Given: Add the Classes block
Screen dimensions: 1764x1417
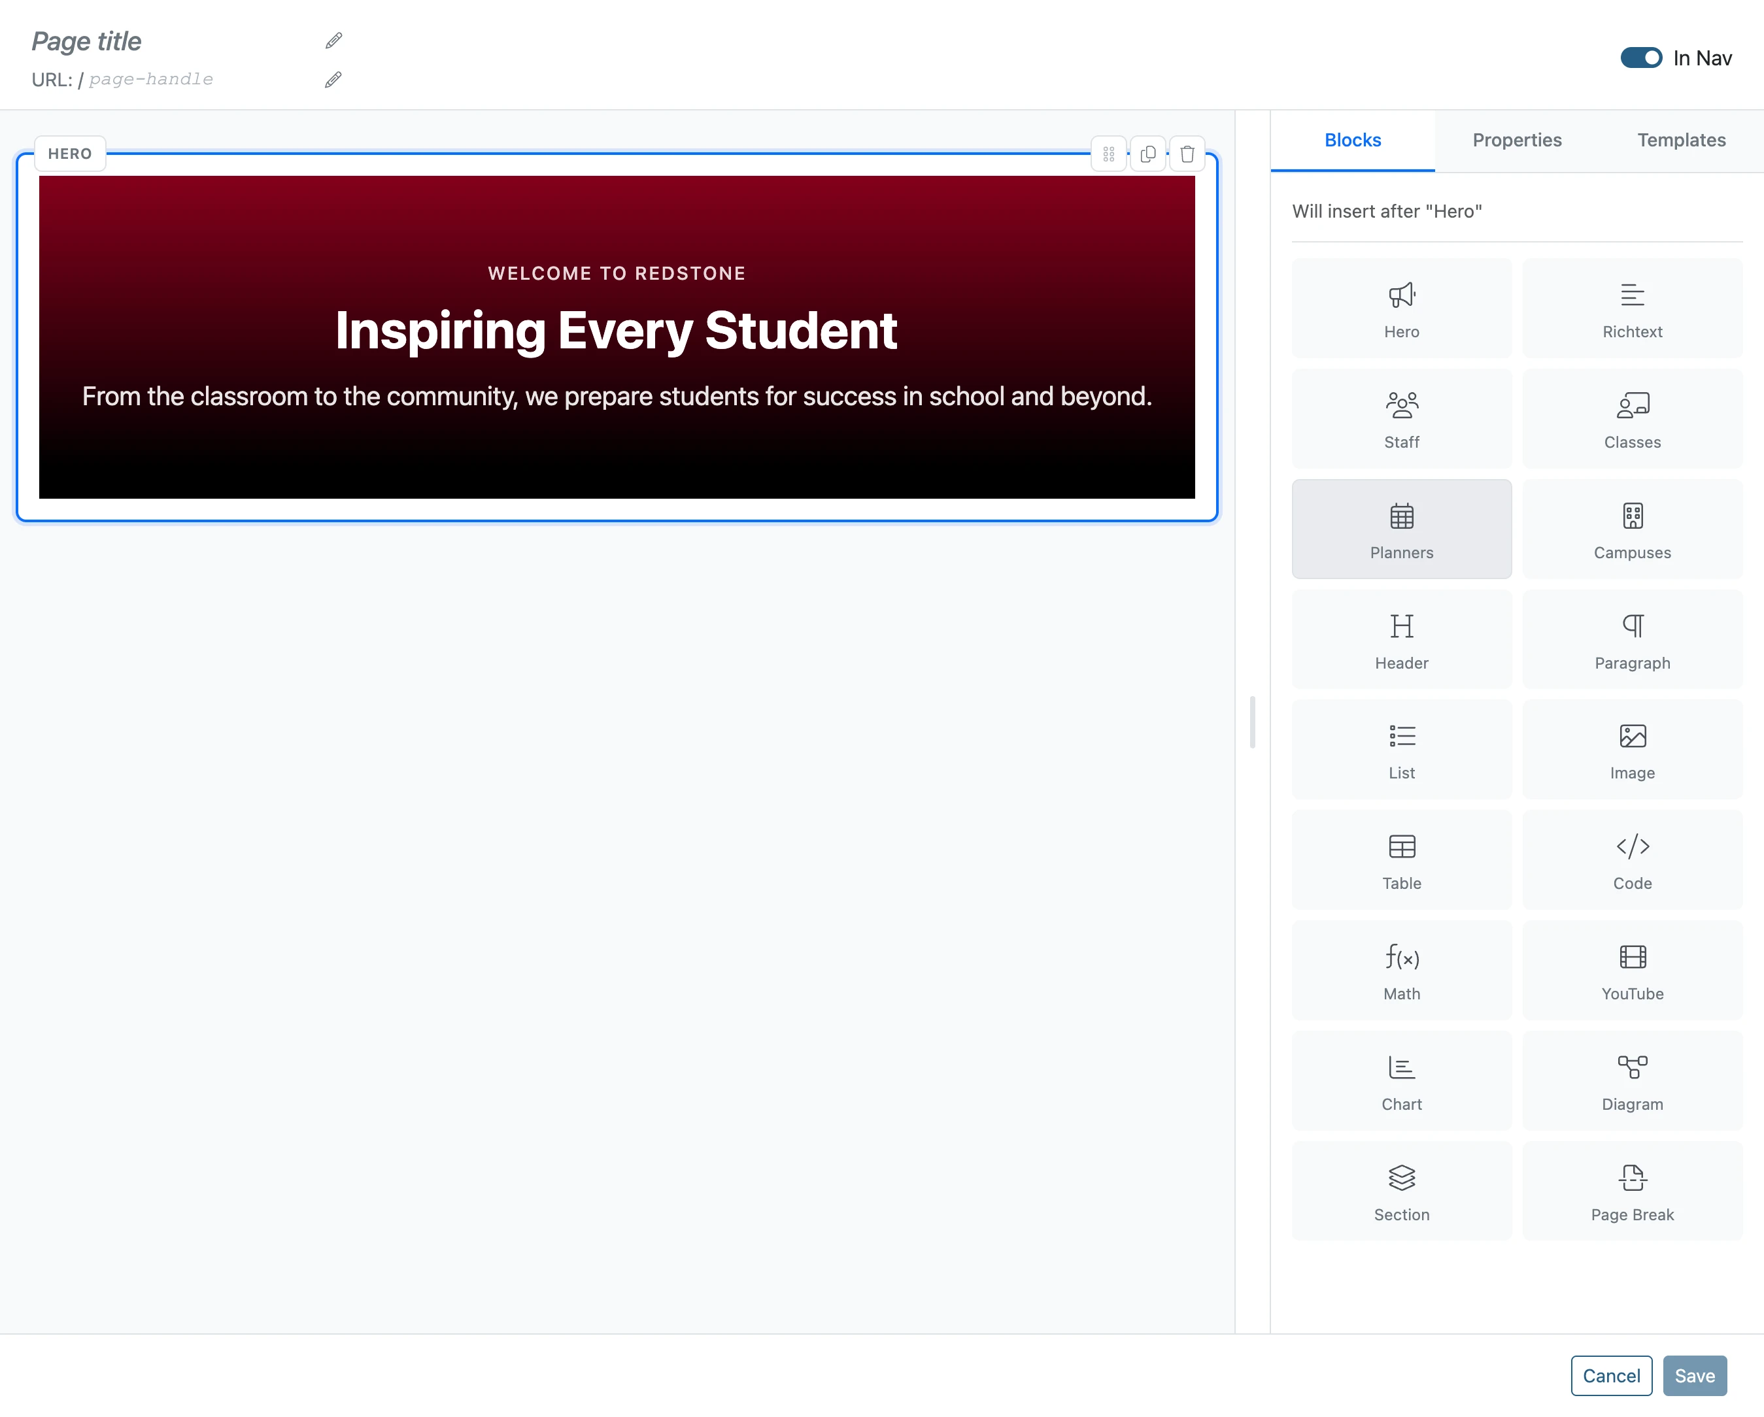Looking at the screenshot, I should 1633,419.
